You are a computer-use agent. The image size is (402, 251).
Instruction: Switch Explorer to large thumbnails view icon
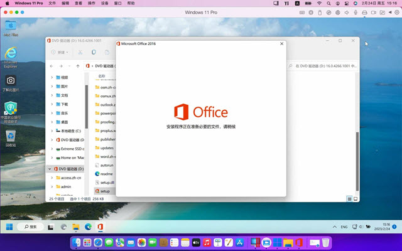click(356, 199)
